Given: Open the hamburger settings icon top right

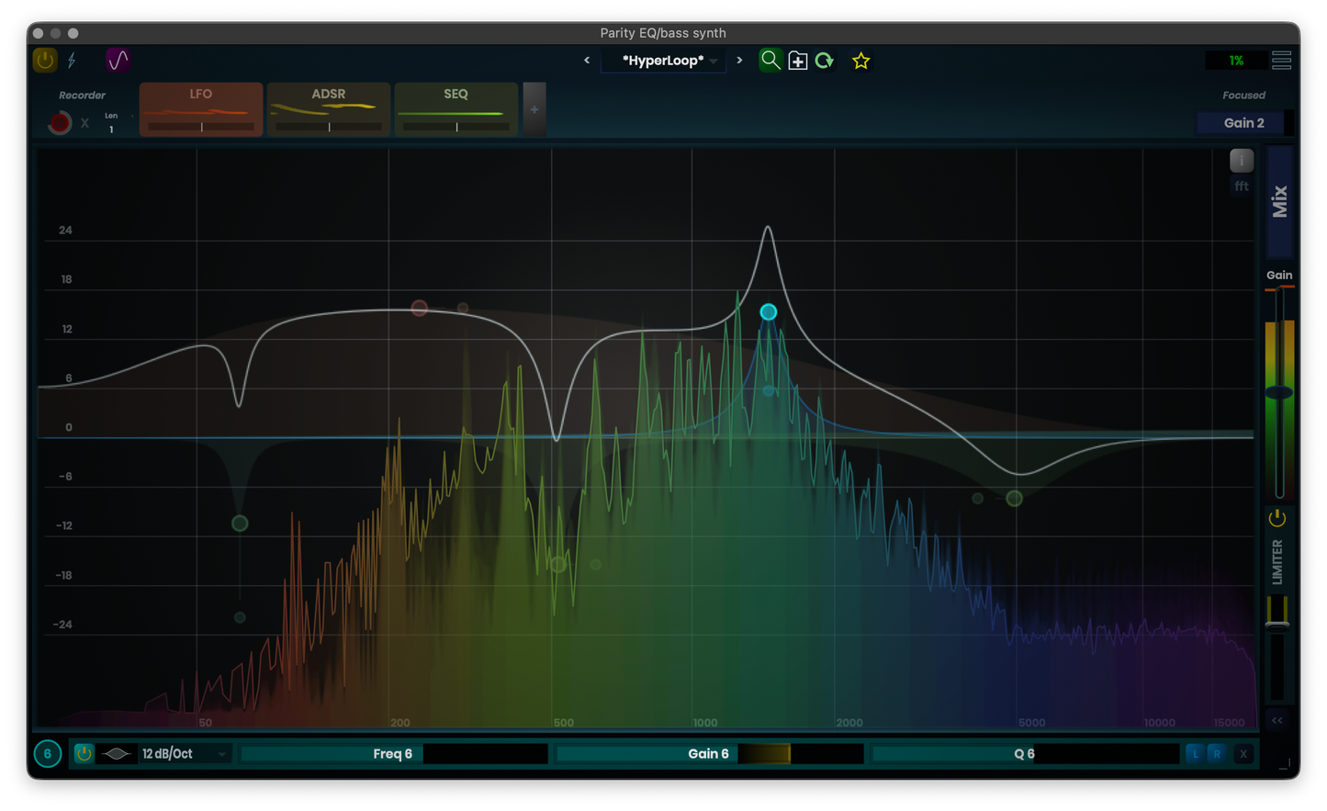Looking at the screenshot, I should click(x=1282, y=59).
